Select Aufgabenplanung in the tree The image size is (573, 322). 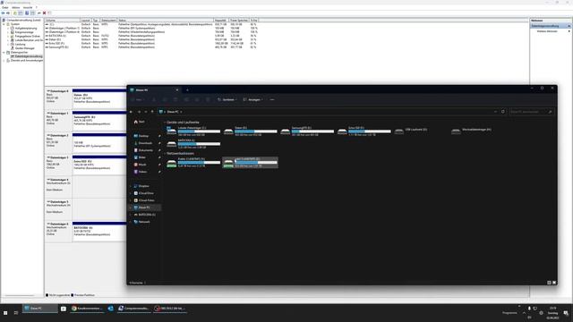tap(26, 28)
